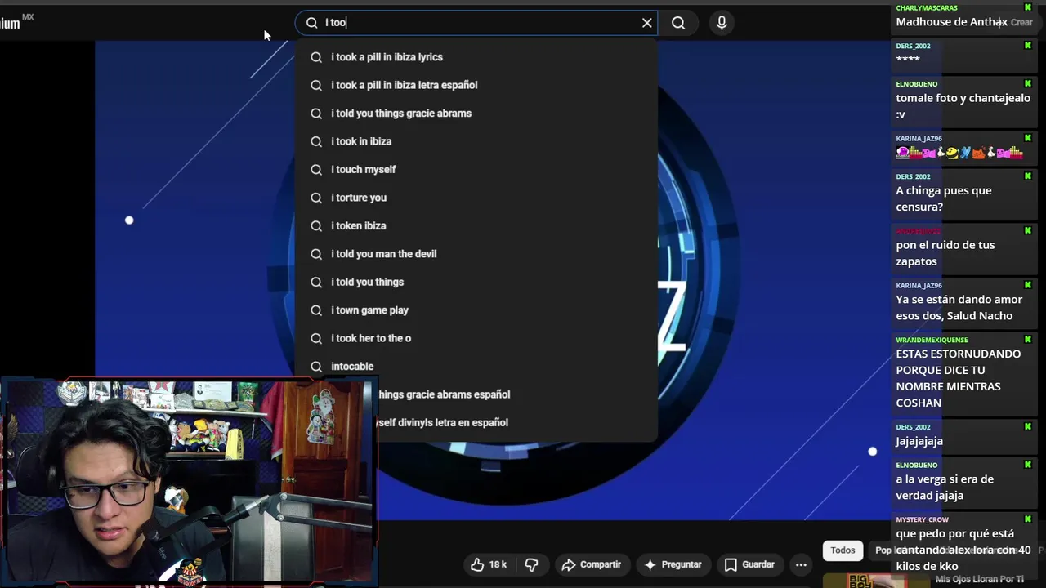This screenshot has width=1046, height=588.
Task: Select suggestion 'i took a pill in ibiza lyrics'
Action: point(476,57)
